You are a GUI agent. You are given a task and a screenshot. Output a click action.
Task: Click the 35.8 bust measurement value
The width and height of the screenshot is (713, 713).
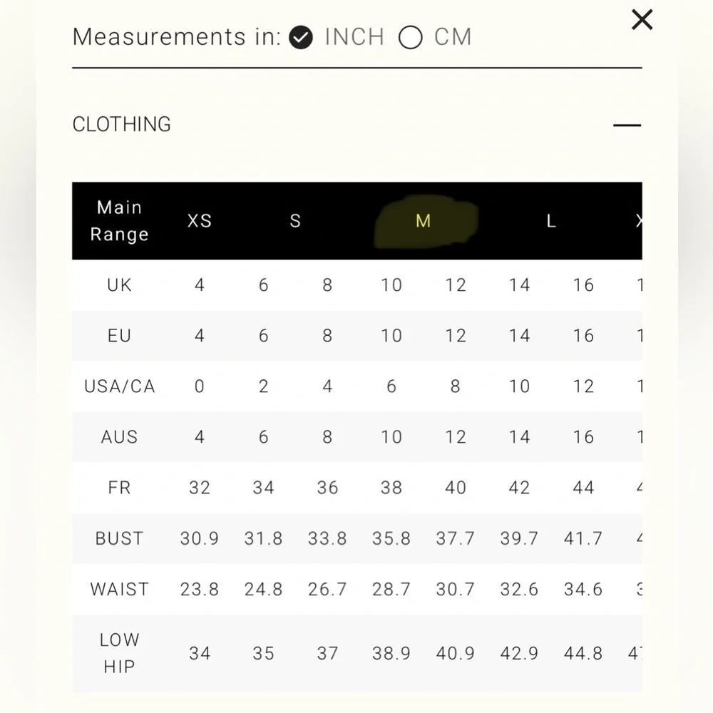(x=391, y=538)
